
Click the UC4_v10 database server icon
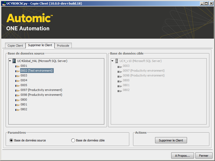coord(117,61)
